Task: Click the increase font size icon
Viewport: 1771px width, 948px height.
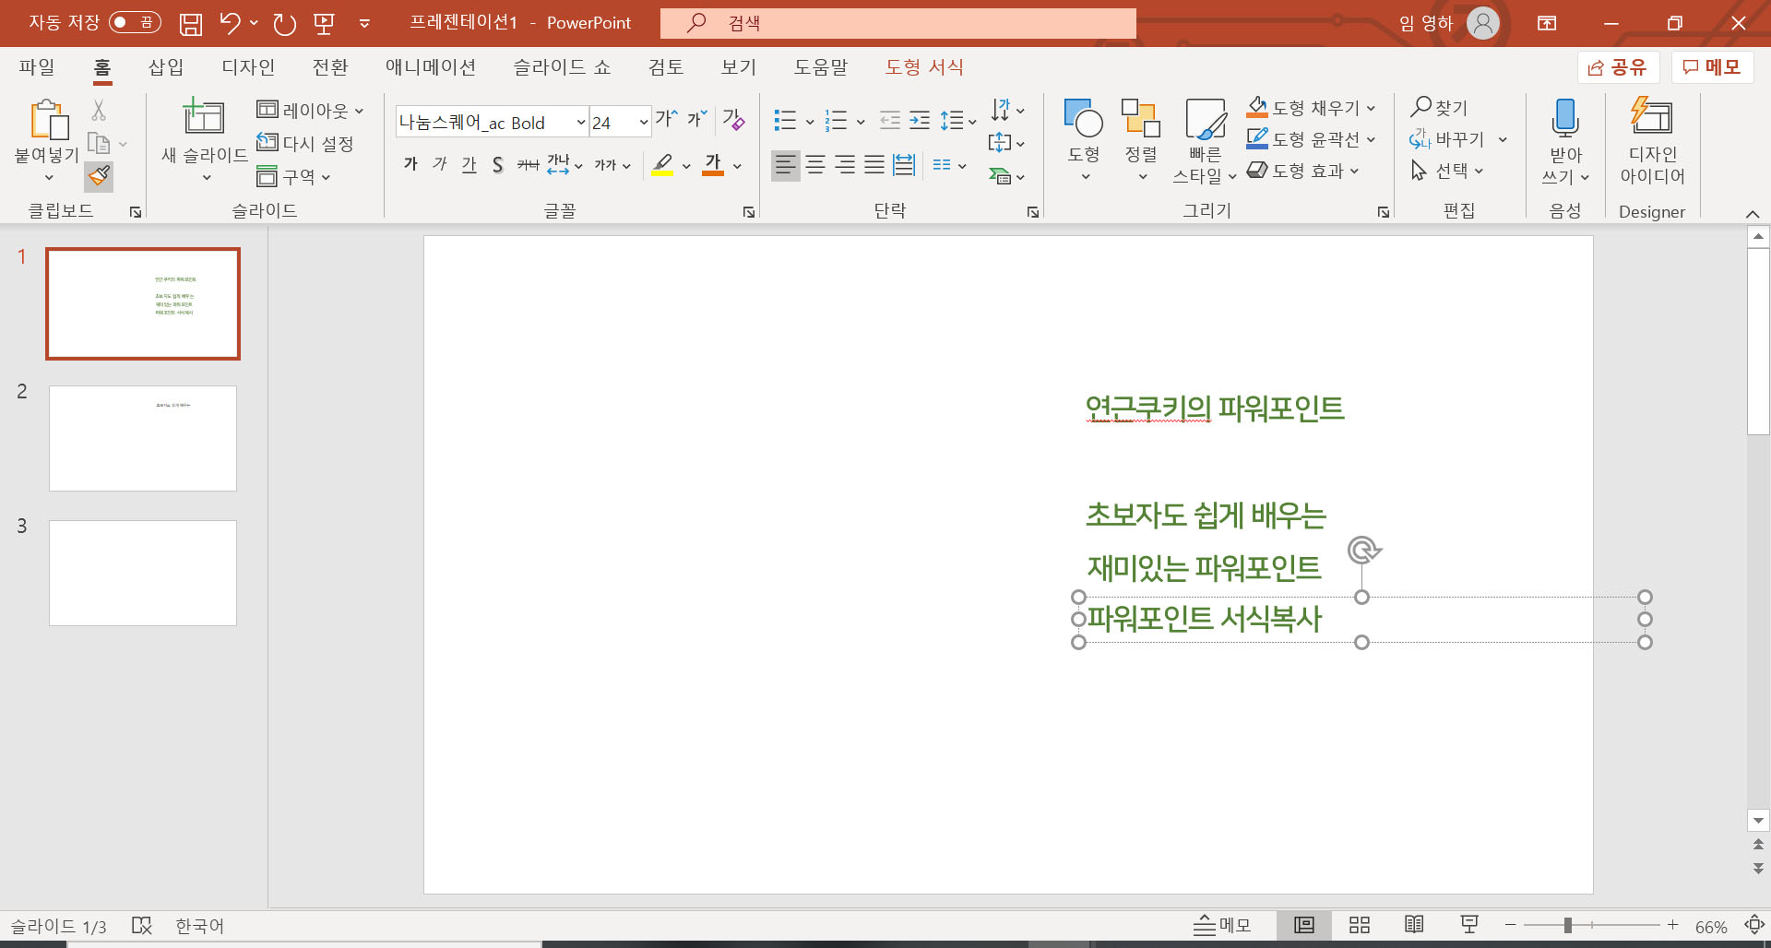Action: tap(666, 119)
